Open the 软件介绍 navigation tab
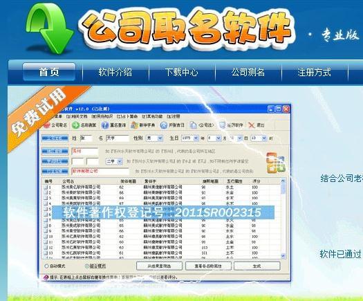 coord(115,72)
